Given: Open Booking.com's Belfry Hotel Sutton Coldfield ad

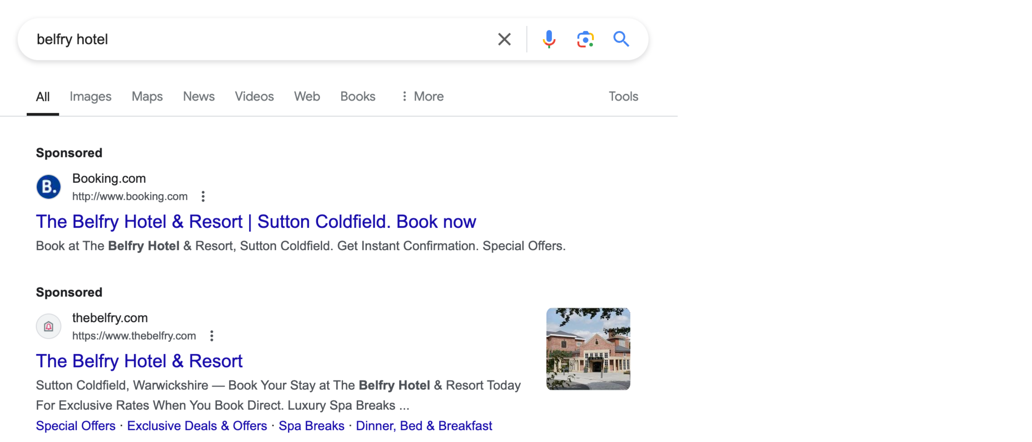Looking at the screenshot, I should click(256, 222).
